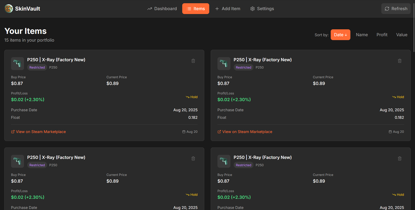Click P250 thumbnail in bottom-right card

pos(224,161)
